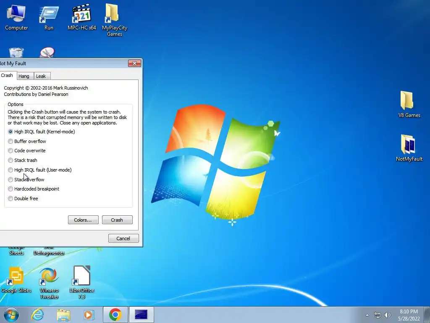
Task: Choose the Hardcoded breakpoint option
Action: click(34, 189)
